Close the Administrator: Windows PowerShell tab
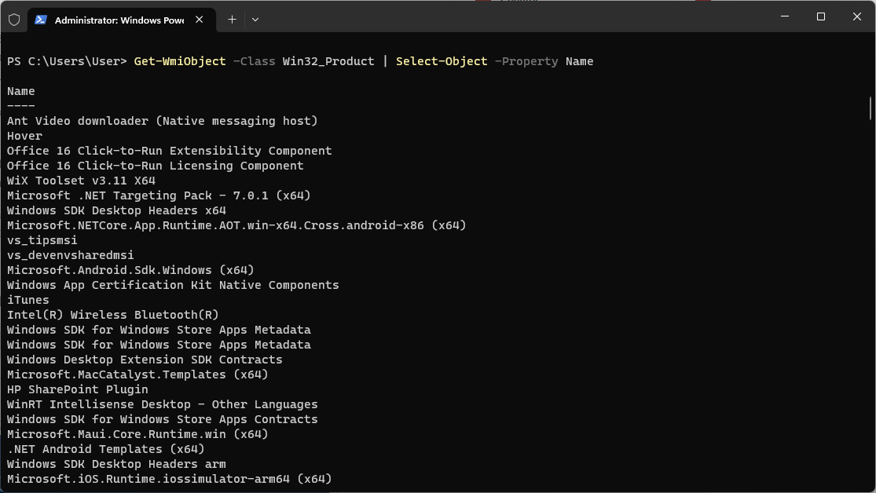Viewport: 876px width, 493px height. [x=200, y=20]
